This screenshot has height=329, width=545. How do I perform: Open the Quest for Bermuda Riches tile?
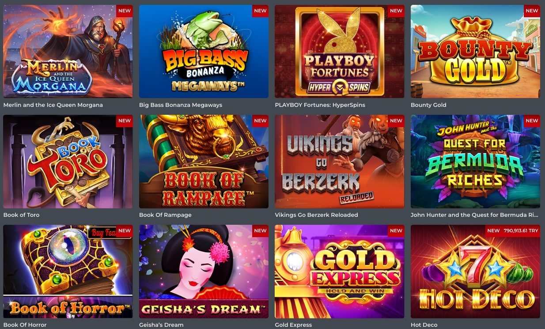click(475, 162)
